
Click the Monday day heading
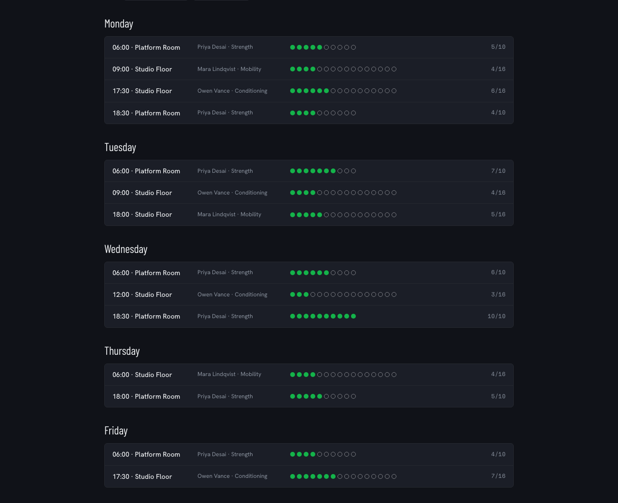tap(119, 24)
